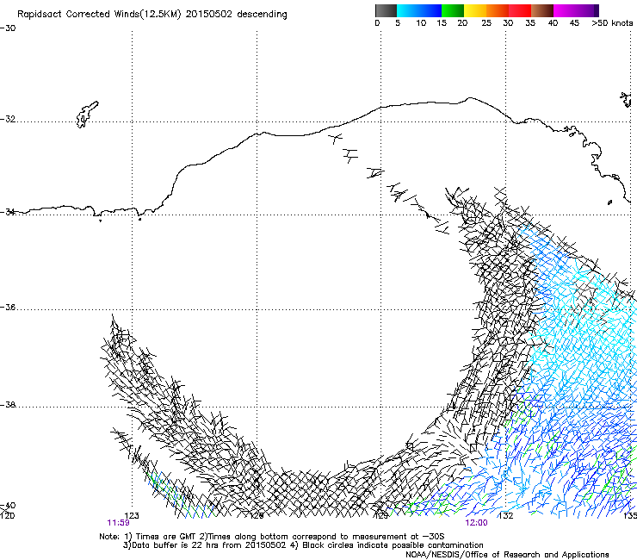Click the purple 11:59 time label
Viewport: 637px width, 560px height.
[118, 523]
